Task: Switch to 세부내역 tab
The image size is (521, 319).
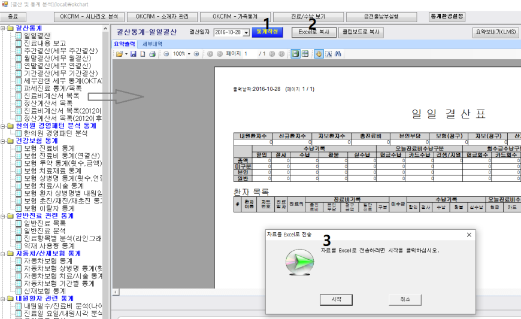Action: click(153, 44)
